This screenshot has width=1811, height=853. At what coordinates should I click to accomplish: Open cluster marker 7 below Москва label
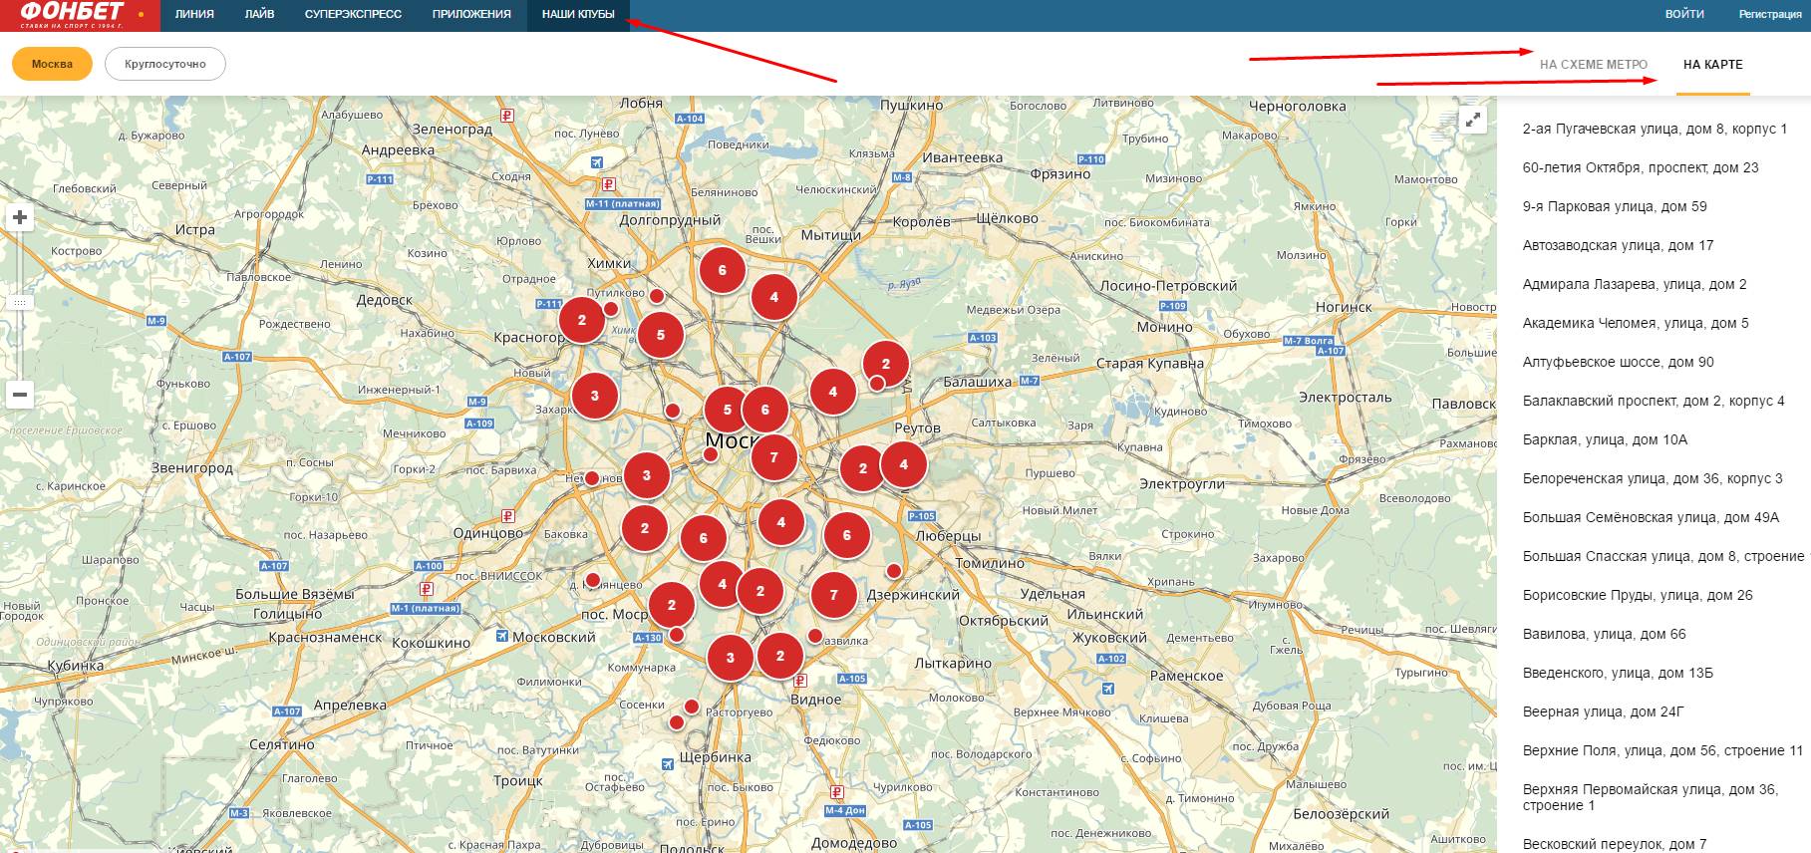point(774,458)
